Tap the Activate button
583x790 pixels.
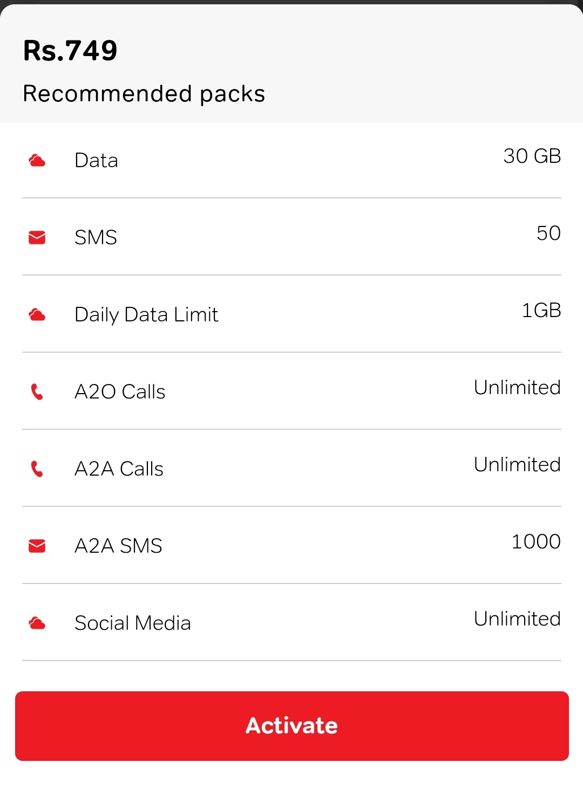click(291, 726)
